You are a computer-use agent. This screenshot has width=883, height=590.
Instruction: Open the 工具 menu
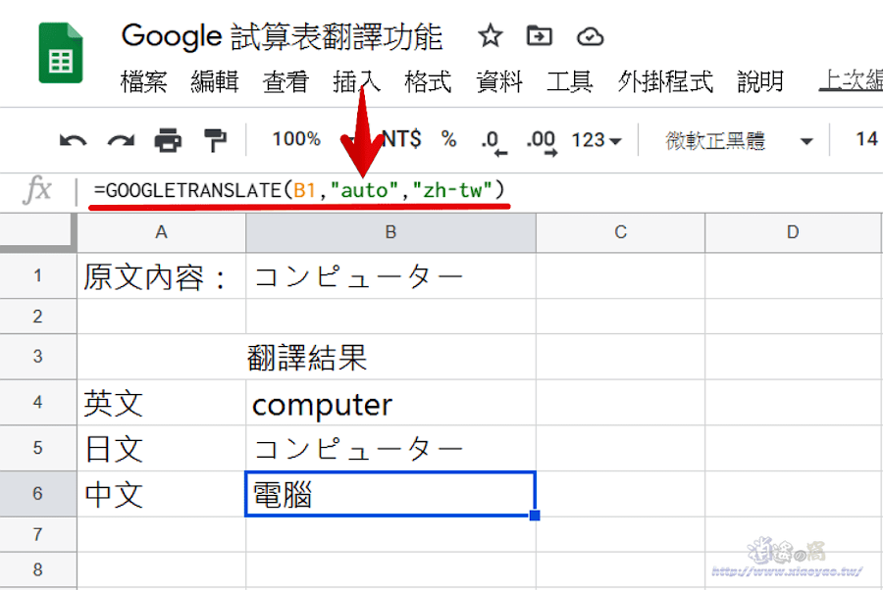coord(569,81)
